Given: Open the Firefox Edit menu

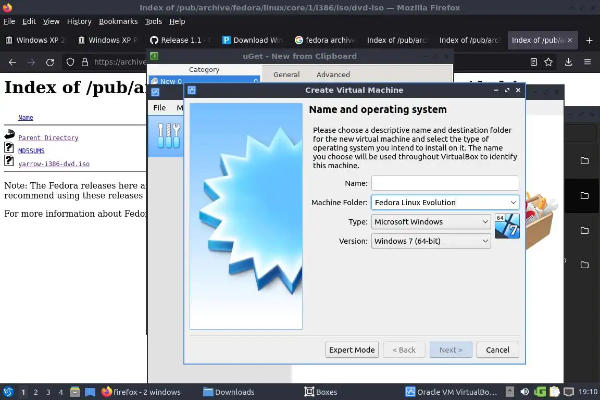Looking at the screenshot, I should pos(29,21).
